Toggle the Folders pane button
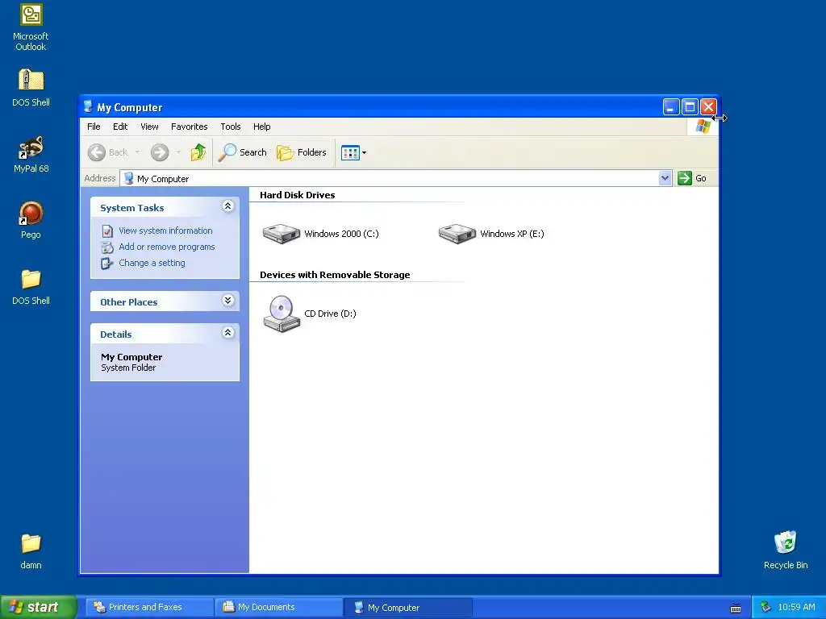The width and height of the screenshot is (826, 619). point(302,152)
